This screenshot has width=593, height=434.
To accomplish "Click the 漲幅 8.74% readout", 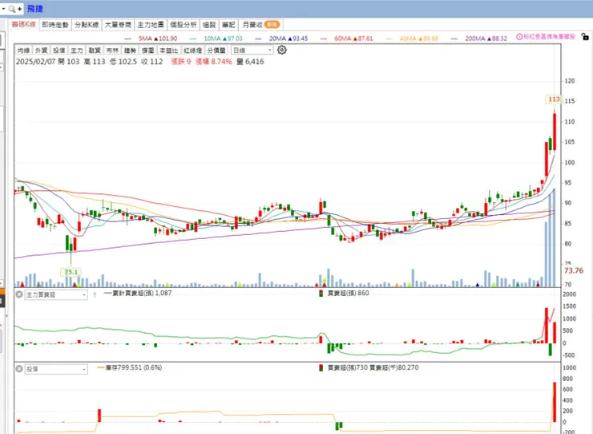I will click(x=214, y=61).
